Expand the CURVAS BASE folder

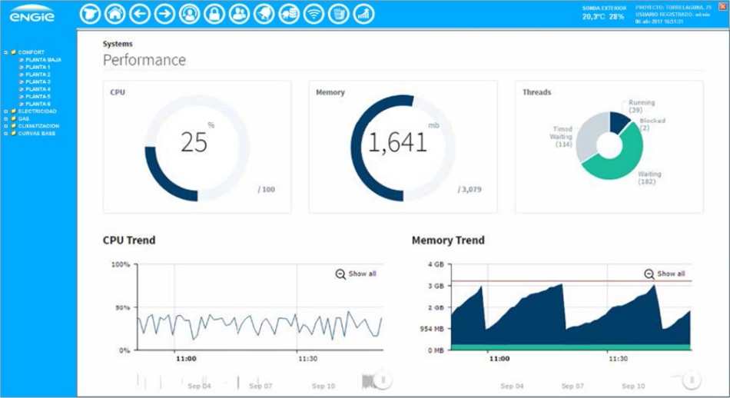click(6, 134)
